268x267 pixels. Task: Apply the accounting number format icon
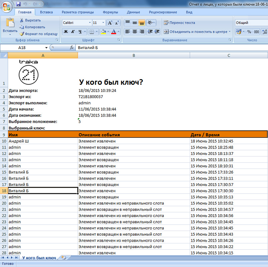pyautogui.click(x=239, y=32)
